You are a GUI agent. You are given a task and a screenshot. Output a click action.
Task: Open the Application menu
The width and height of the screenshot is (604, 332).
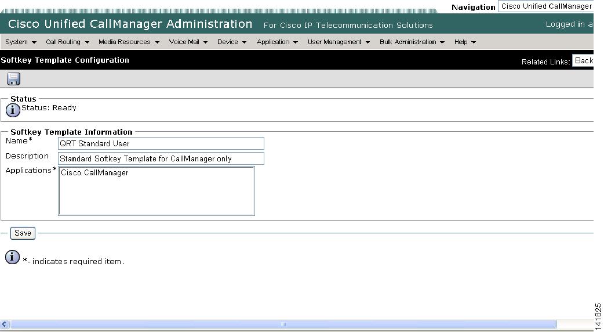[x=277, y=42]
